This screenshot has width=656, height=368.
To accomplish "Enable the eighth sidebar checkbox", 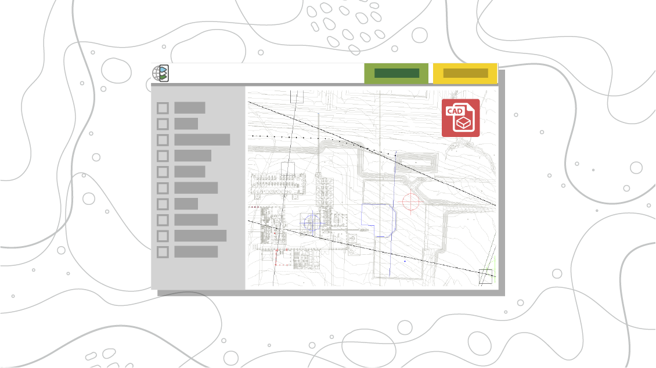I will pos(163,220).
